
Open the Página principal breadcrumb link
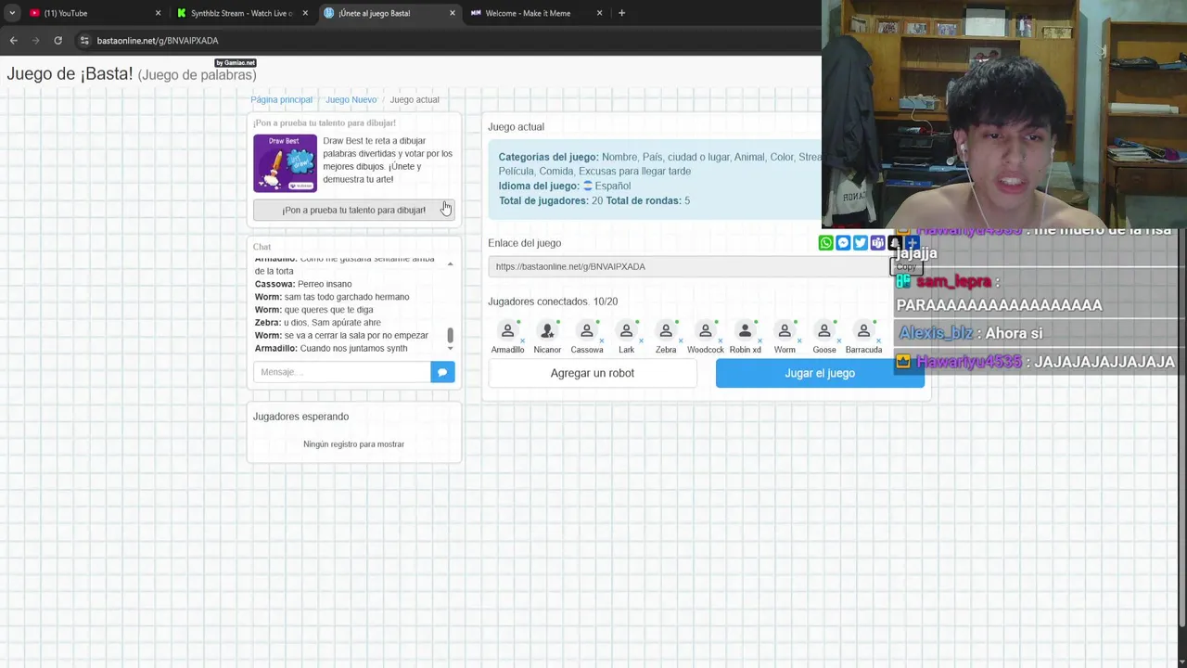[x=281, y=99]
